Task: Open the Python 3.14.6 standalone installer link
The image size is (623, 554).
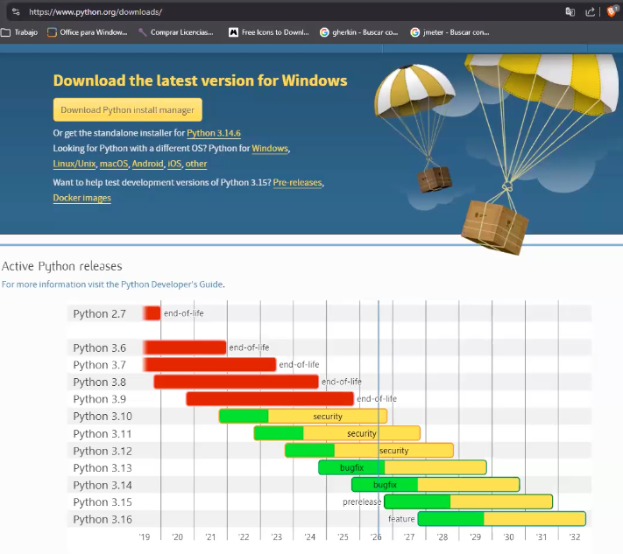Action: [x=214, y=133]
